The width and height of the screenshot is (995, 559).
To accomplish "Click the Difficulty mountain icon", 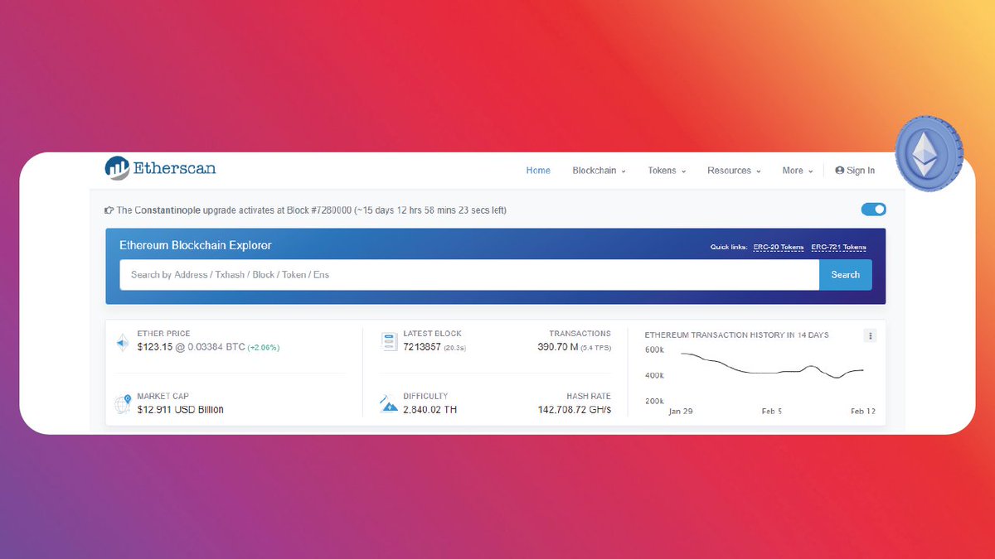I will click(389, 404).
